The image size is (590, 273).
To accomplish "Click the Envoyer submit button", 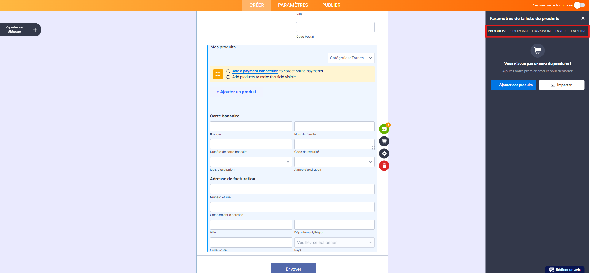I will click(293, 269).
